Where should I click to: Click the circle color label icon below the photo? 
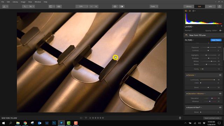81,118
